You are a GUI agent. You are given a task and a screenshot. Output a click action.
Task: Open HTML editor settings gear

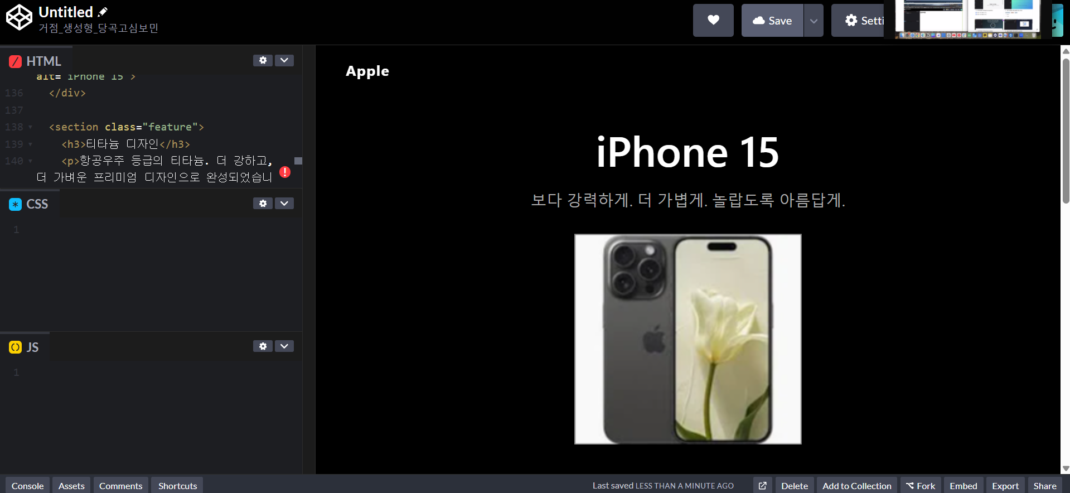coord(263,60)
